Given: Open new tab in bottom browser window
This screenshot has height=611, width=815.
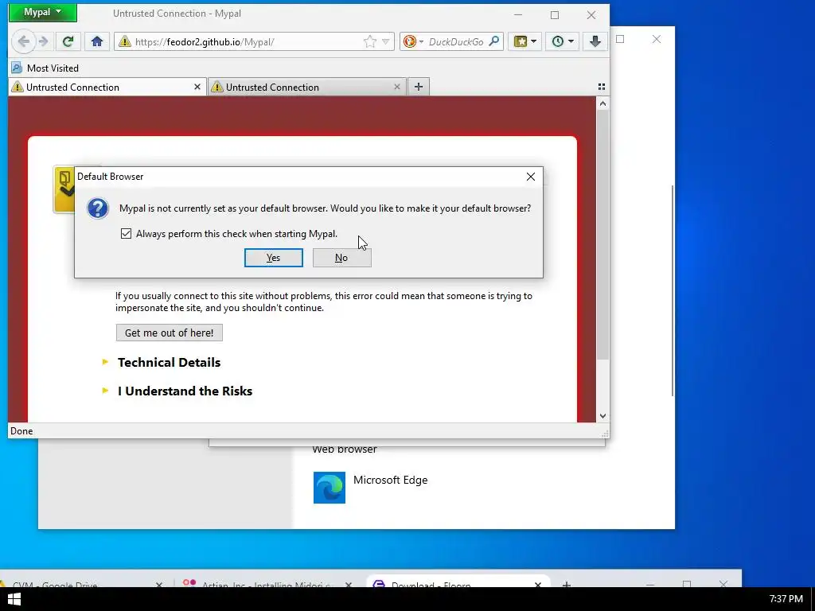Looking at the screenshot, I should (567, 585).
